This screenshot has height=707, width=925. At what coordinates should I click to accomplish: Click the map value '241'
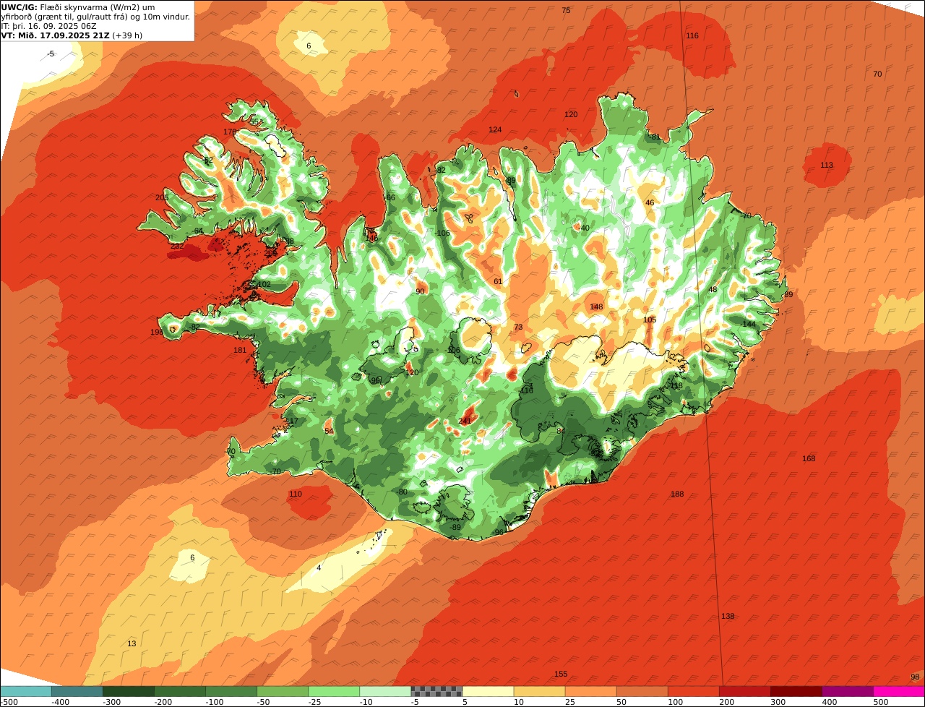465,421
